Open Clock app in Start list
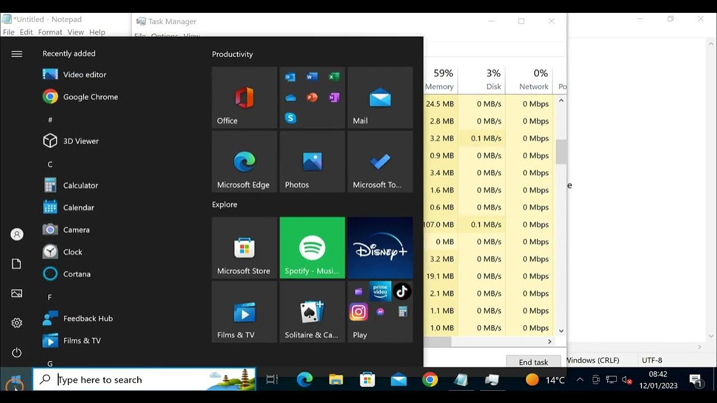 pyautogui.click(x=63, y=252)
